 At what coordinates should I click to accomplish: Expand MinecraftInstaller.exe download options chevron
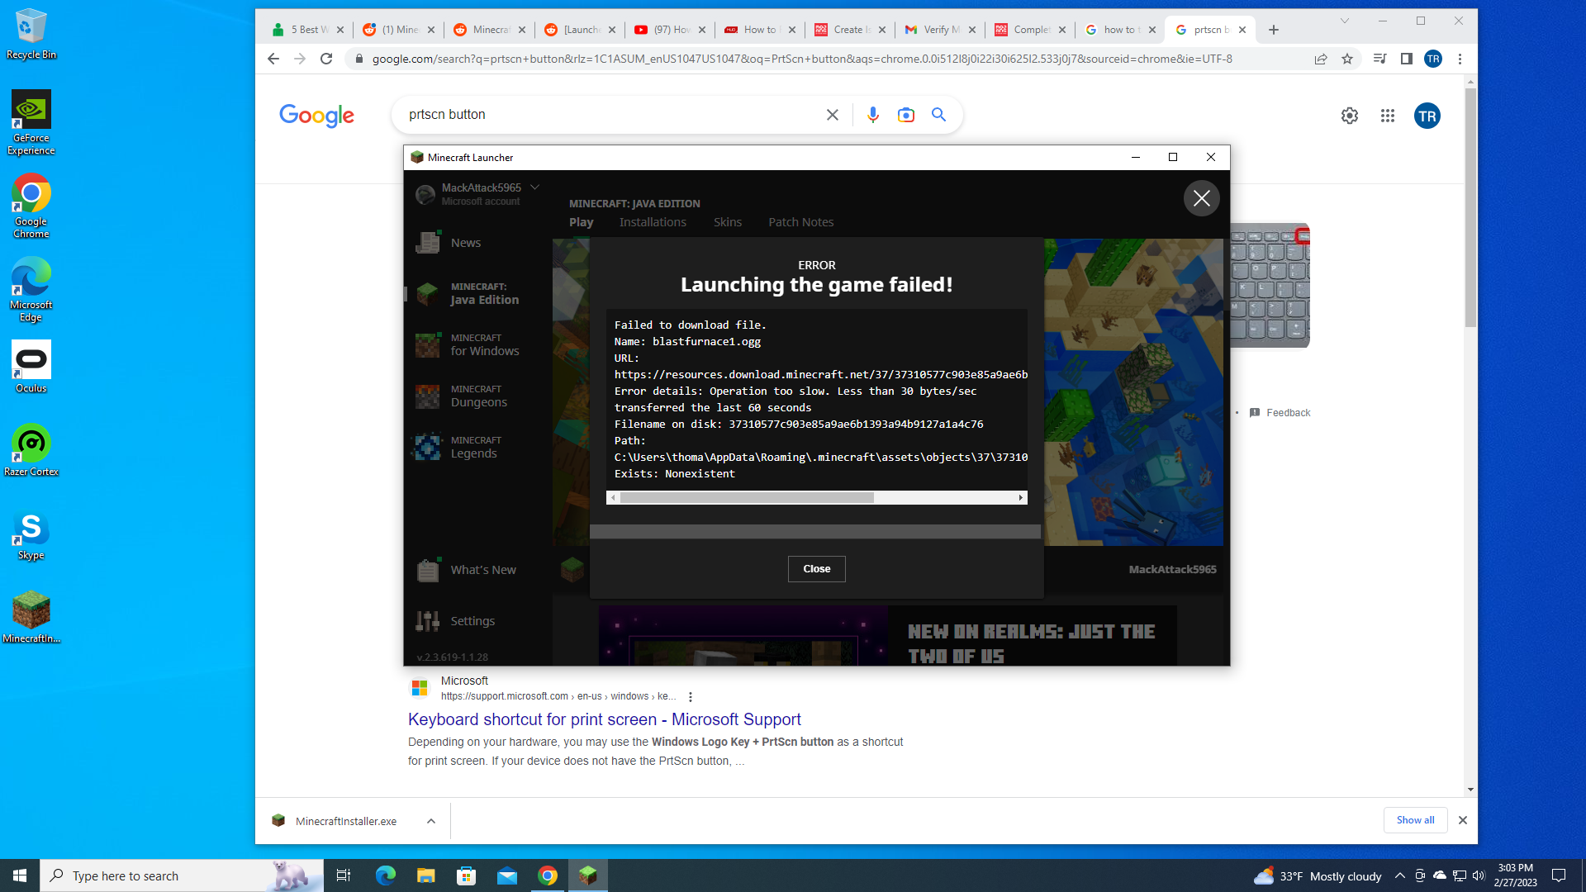click(x=431, y=821)
